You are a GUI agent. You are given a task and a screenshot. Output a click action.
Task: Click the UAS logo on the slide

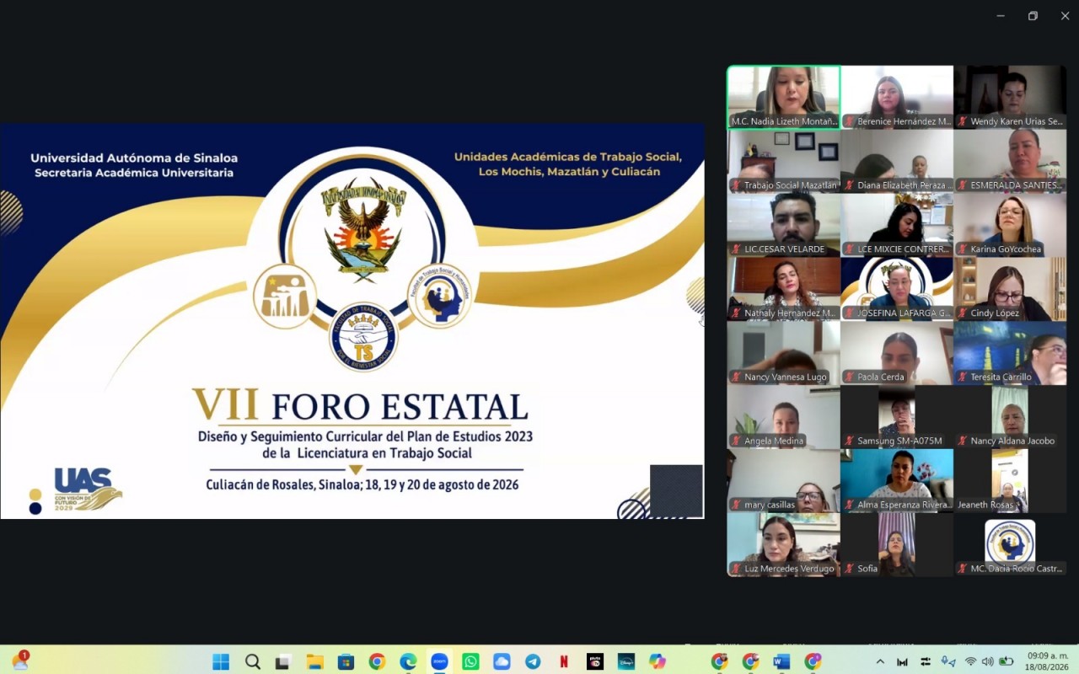pos(88,489)
